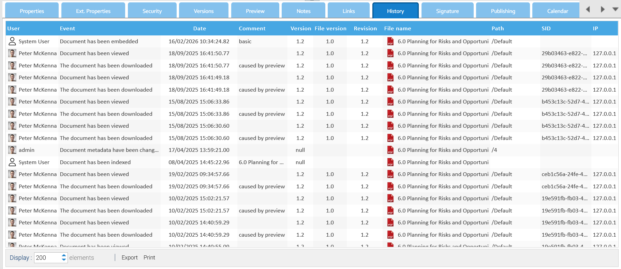This screenshot has height=269, width=621.
Task: Click the Print button
Action: (x=149, y=257)
